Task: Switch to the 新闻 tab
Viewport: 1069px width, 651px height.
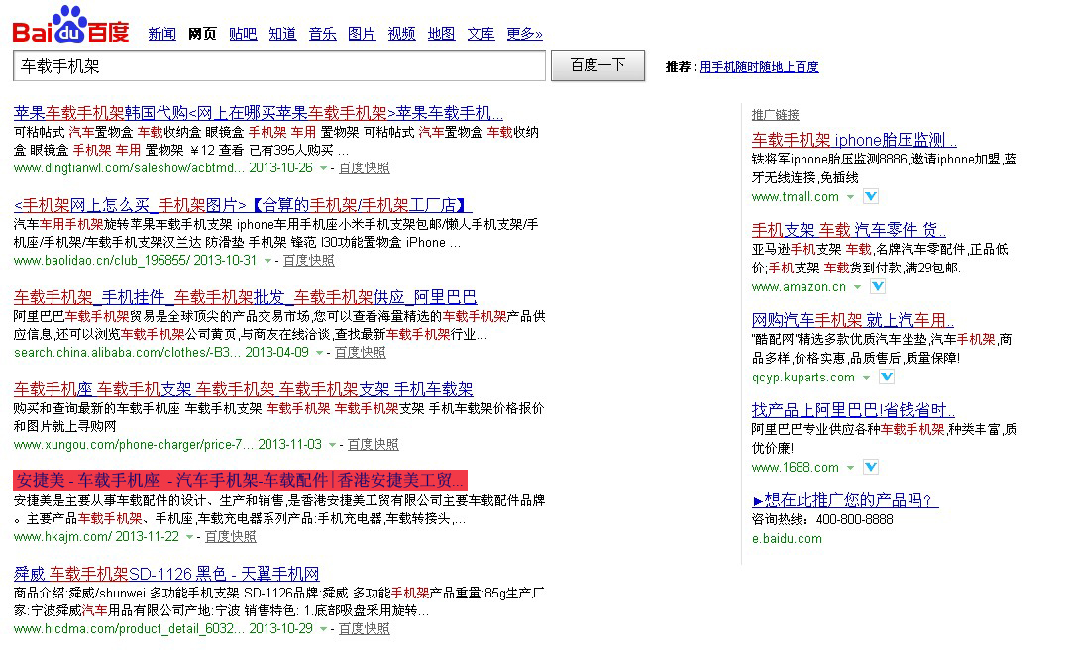Action: (x=161, y=34)
